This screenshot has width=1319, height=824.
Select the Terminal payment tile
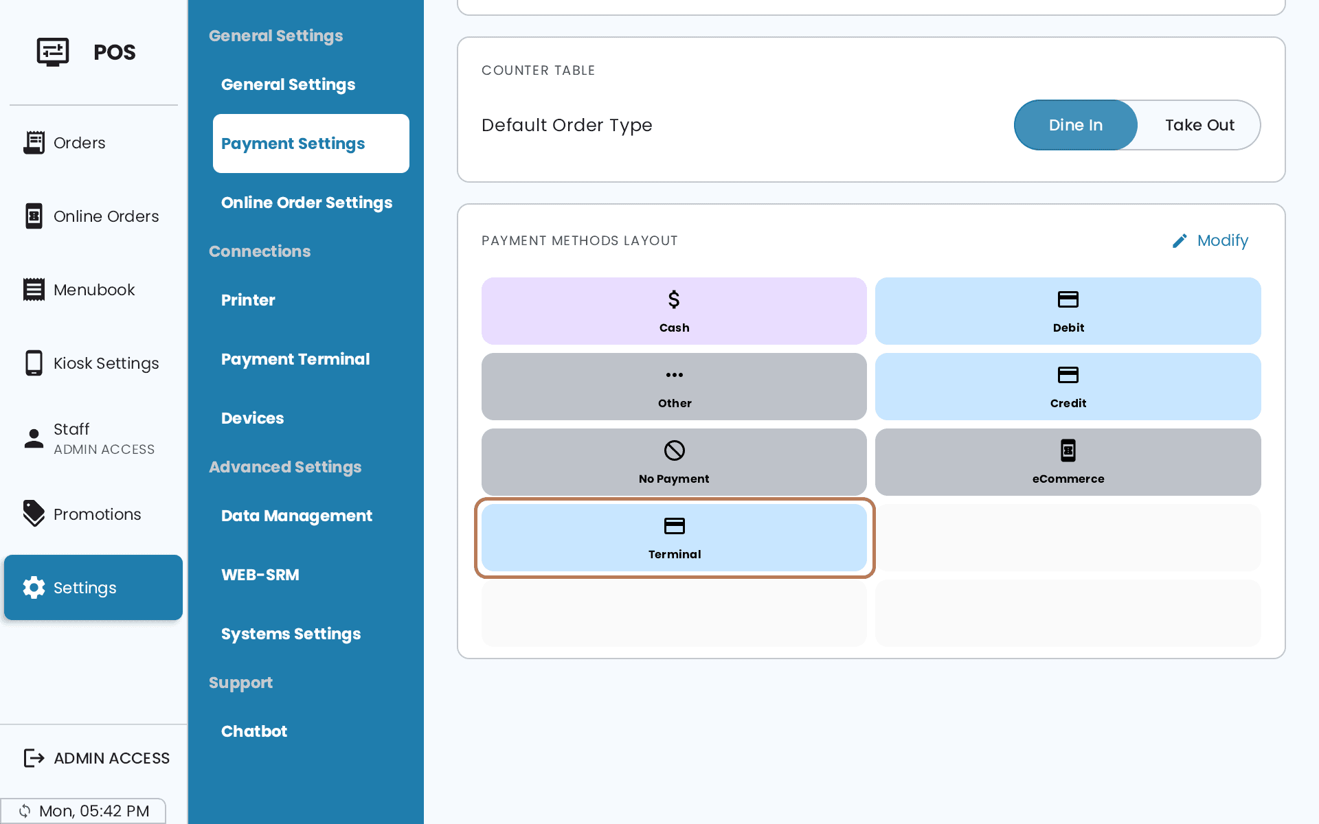[x=674, y=538]
